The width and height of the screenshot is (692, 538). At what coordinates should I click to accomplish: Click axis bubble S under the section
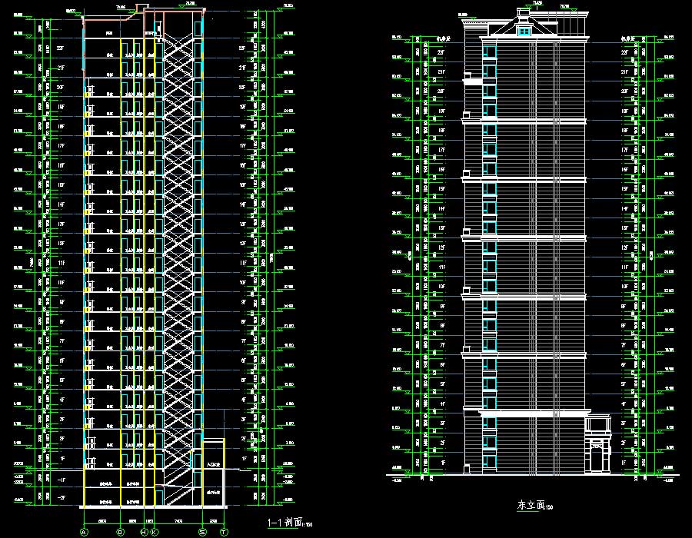(x=202, y=533)
